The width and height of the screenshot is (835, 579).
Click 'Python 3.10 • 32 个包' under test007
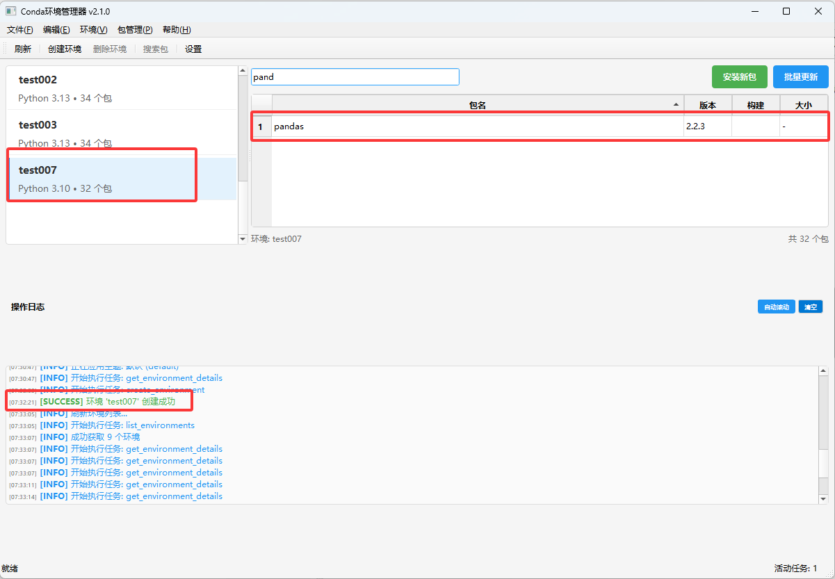point(65,189)
